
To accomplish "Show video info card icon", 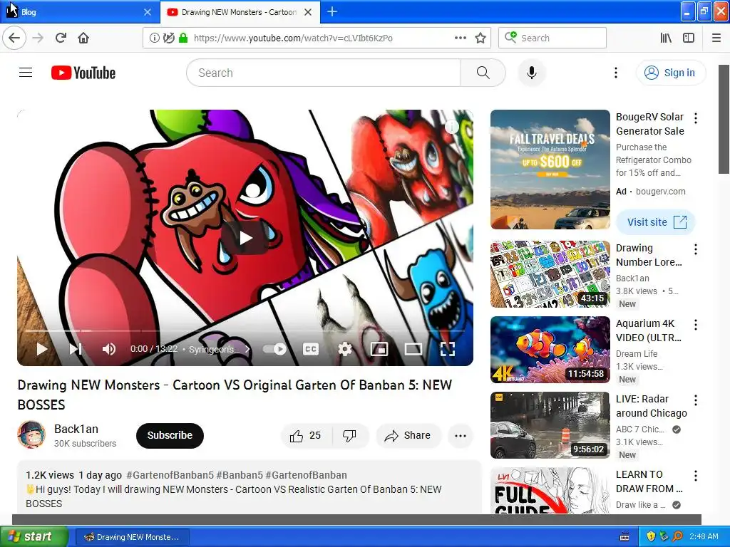I will click(x=451, y=127).
